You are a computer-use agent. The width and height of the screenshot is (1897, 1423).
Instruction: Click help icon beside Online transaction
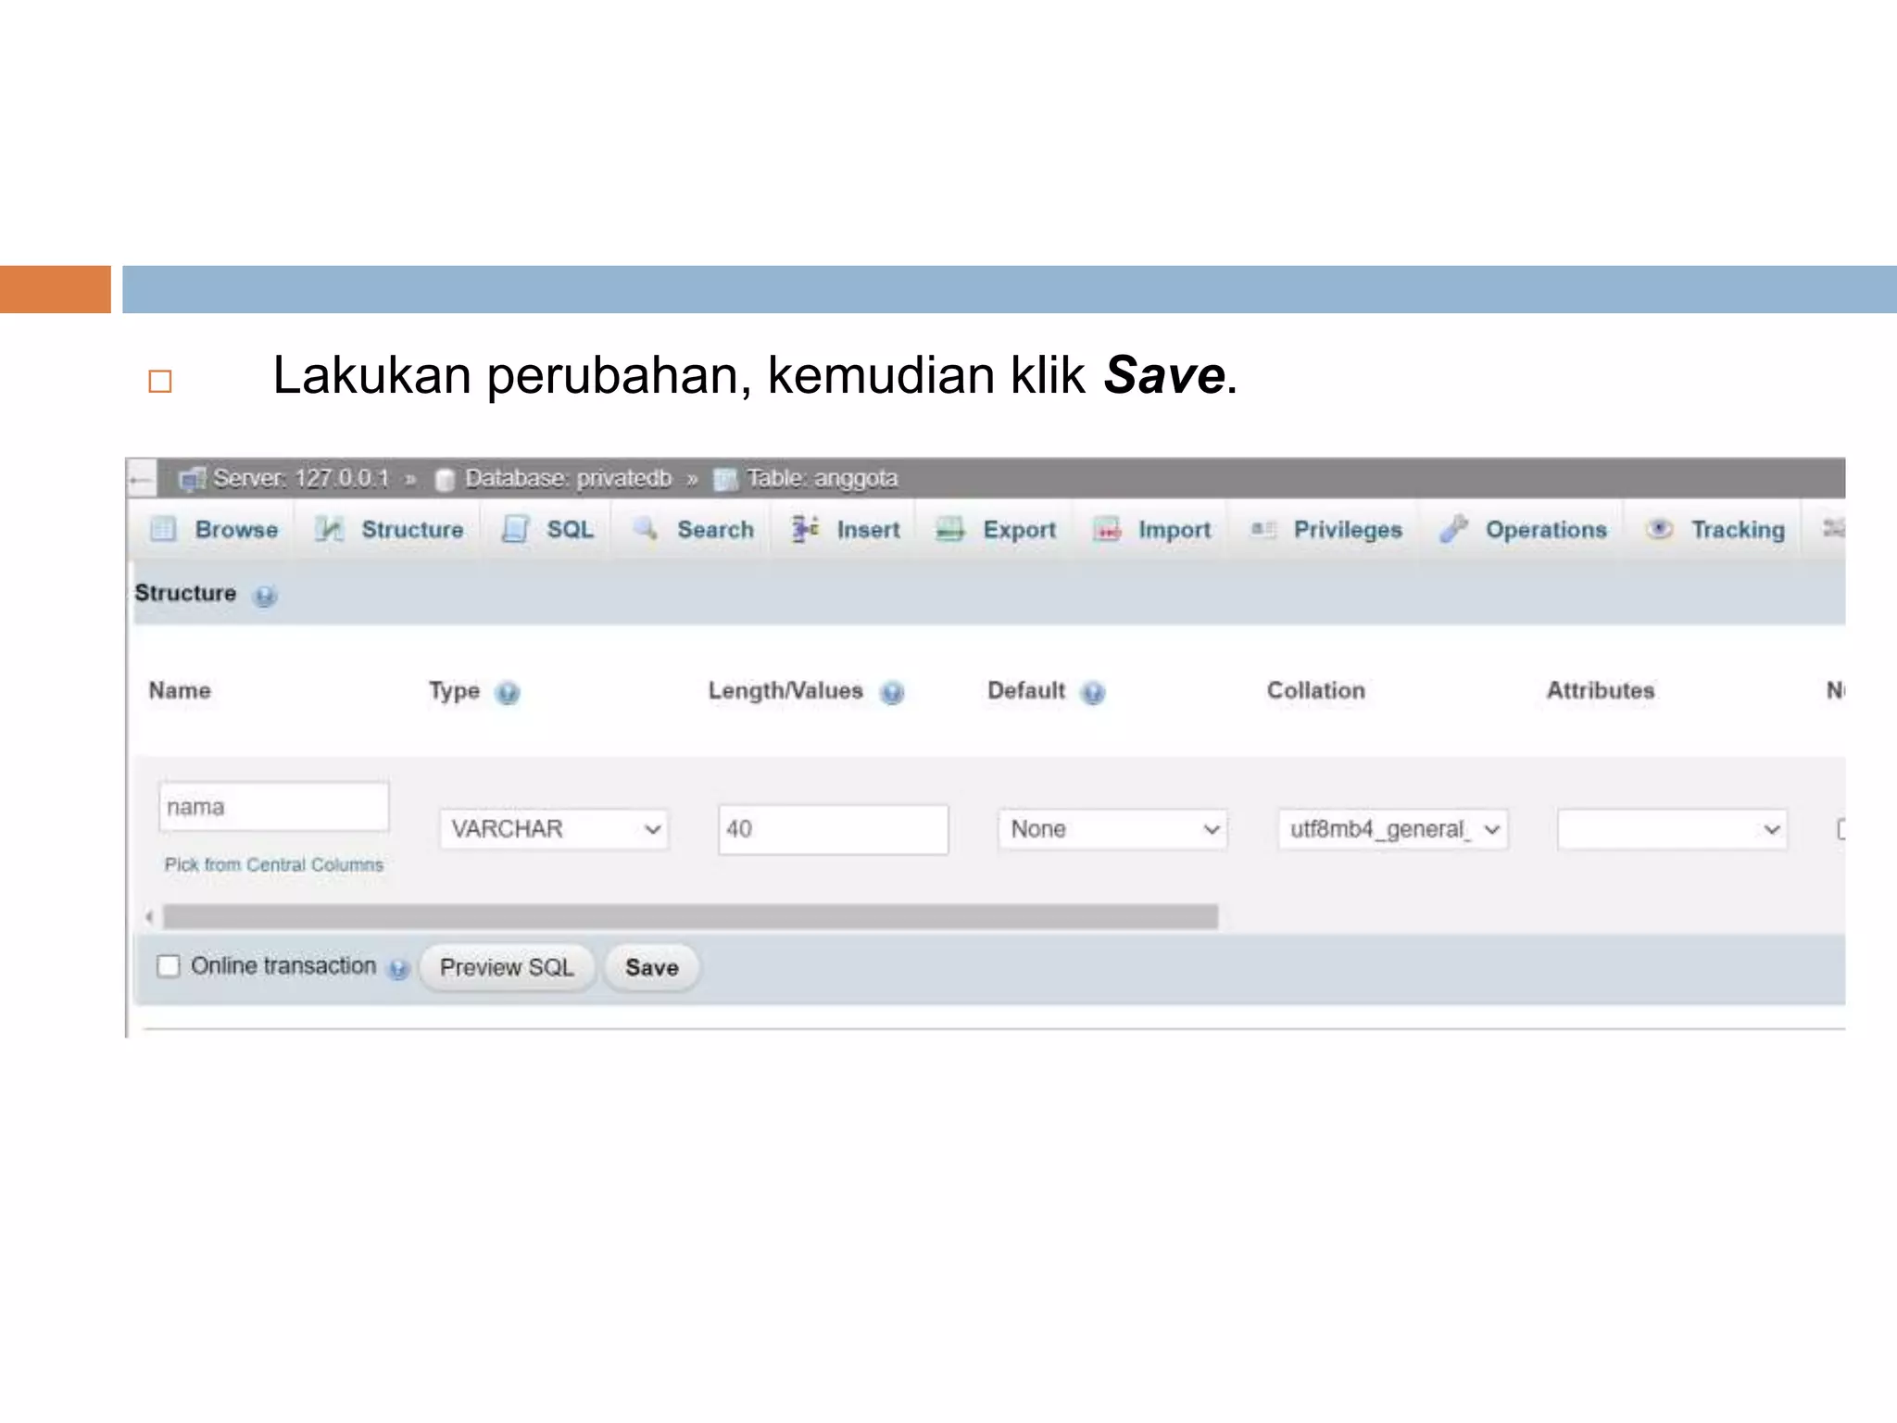click(398, 969)
